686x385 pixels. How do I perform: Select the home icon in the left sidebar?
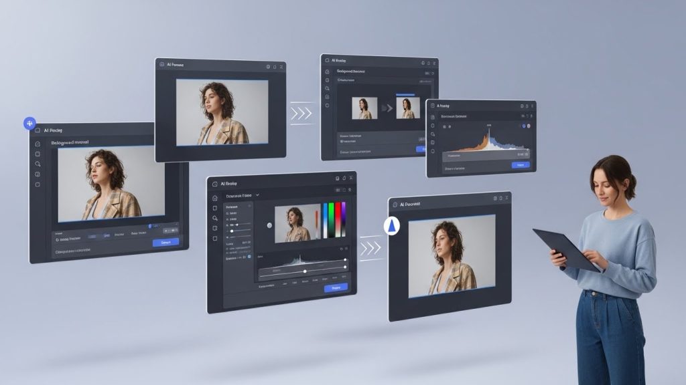(38, 143)
